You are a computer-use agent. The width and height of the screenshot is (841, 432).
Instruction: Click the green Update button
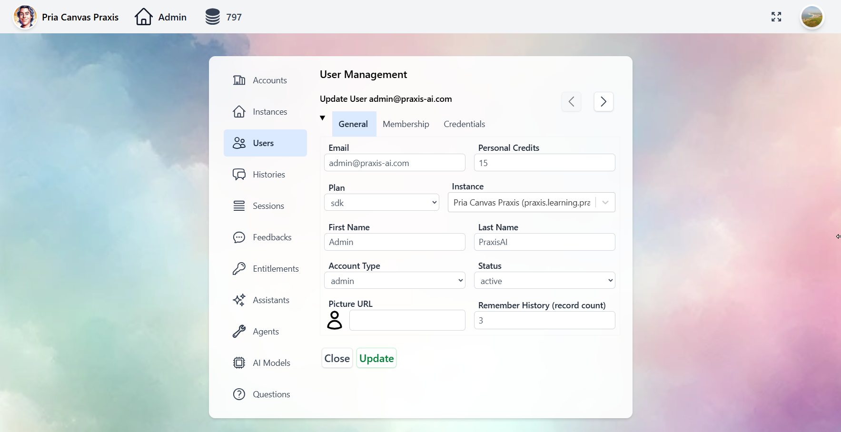coord(376,358)
